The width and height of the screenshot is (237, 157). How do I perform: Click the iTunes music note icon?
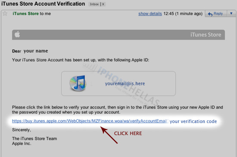click(x=78, y=83)
